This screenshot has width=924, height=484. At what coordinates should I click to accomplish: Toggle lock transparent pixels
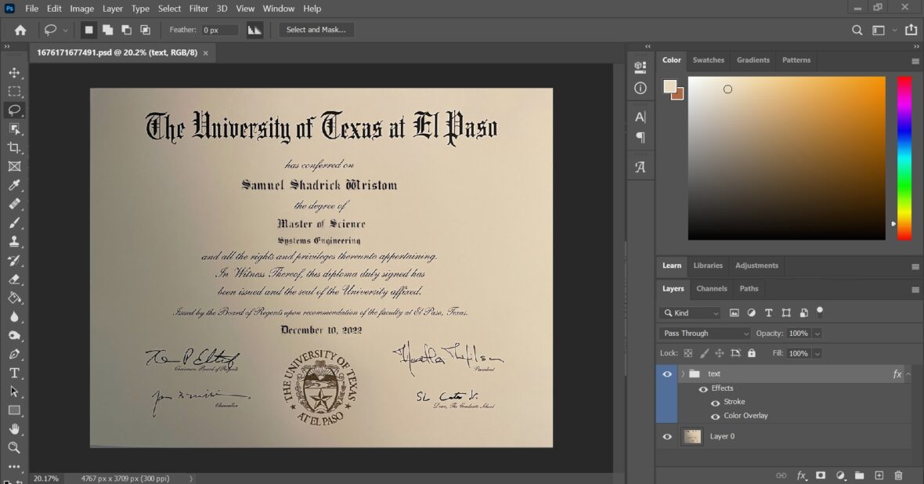pyautogui.click(x=688, y=353)
